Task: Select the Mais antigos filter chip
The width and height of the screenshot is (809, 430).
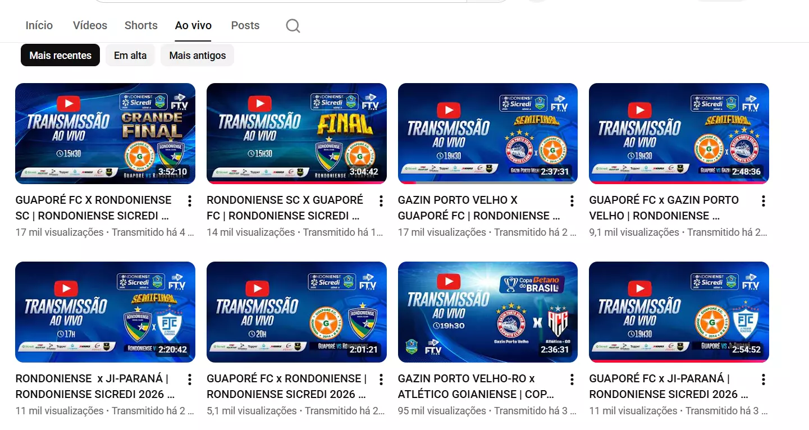Action: tap(197, 56)
